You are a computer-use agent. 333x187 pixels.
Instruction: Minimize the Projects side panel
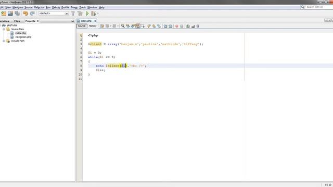point(73,21)
